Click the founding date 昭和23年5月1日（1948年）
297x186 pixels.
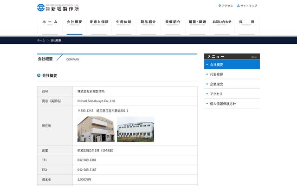(x=96, y=151)
